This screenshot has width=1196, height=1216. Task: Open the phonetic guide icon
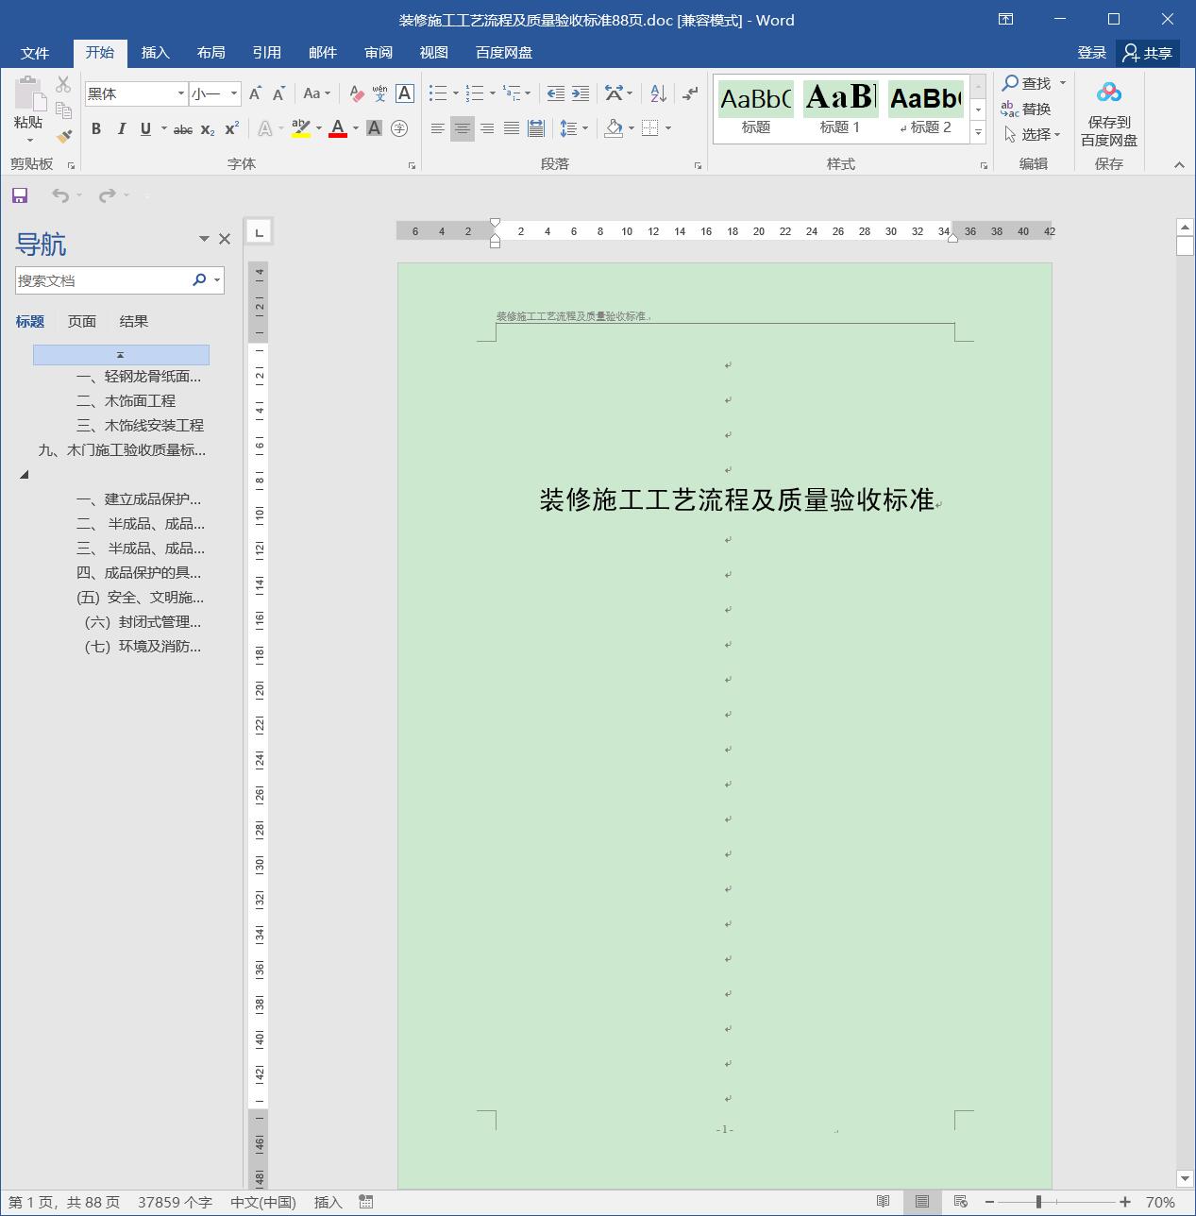point(379,93)
